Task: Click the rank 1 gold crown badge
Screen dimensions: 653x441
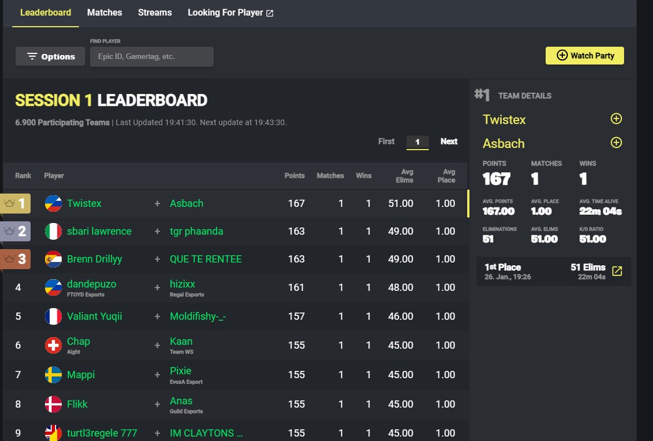Action: tap(15, 204)
